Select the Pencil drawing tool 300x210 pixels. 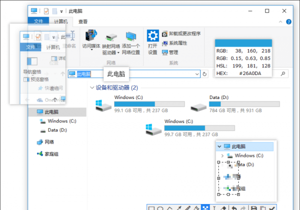tap(188, 208)
